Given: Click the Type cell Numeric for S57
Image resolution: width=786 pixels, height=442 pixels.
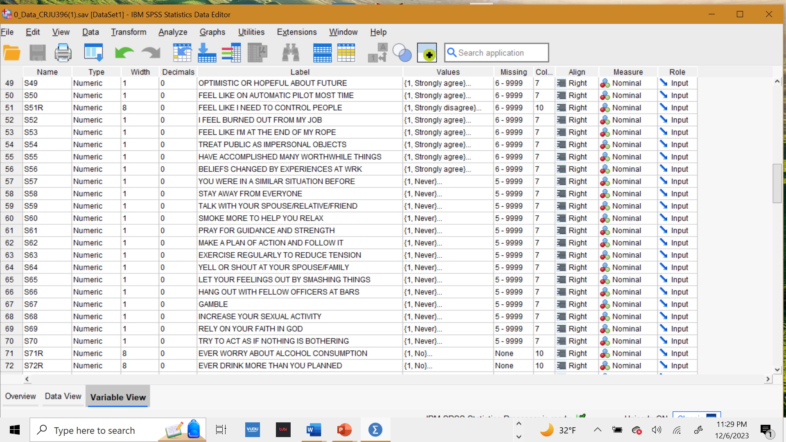Looking at the screenshot, I should [x=96, y=181].
